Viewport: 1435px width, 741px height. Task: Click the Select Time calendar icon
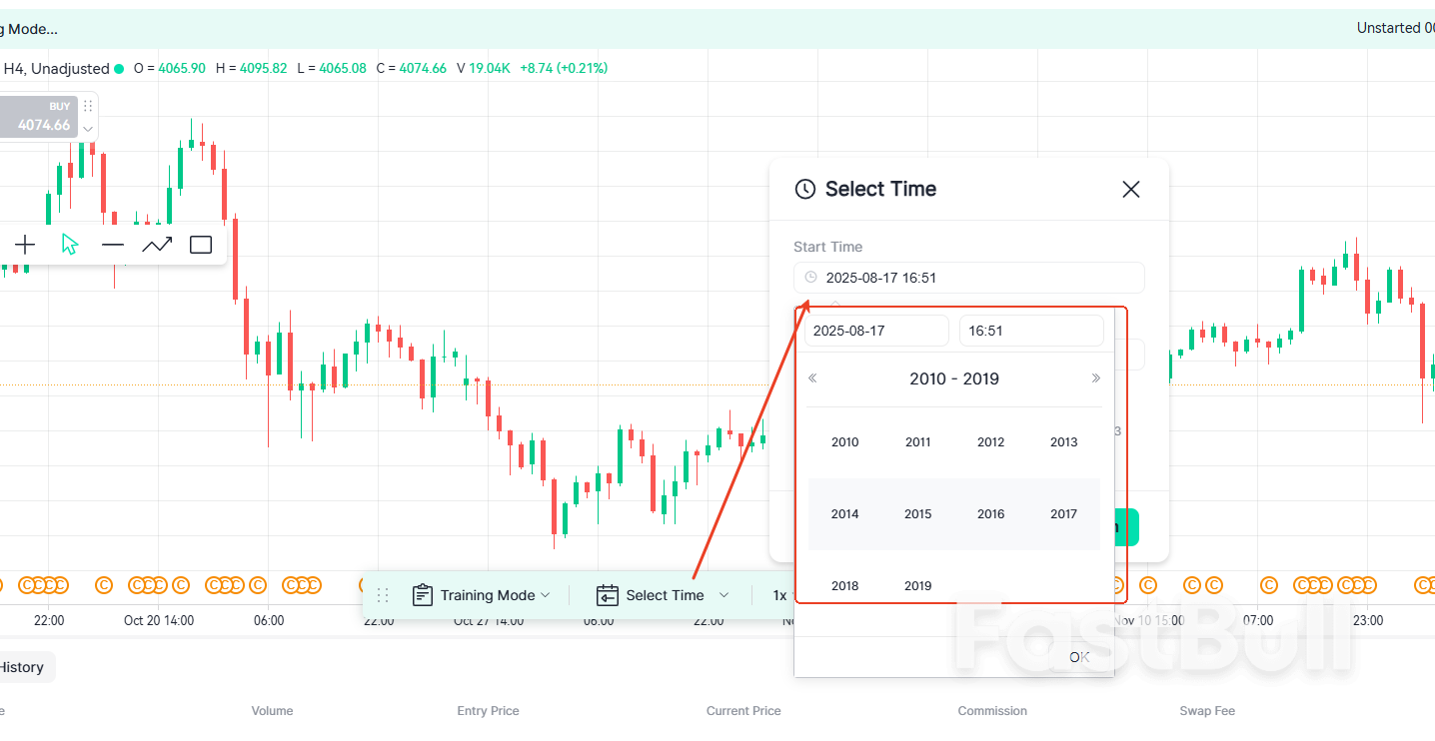tap(608, 594)
